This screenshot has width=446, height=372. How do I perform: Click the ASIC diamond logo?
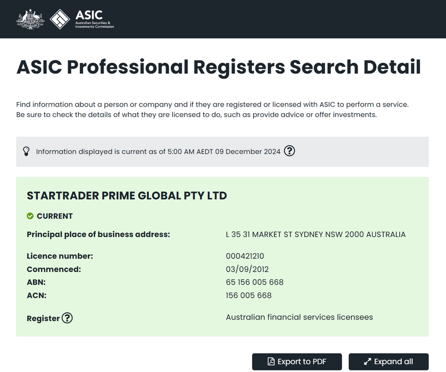[60, 19]
